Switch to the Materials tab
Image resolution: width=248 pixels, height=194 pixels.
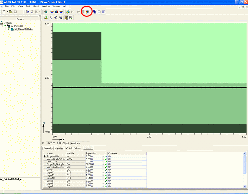tap(59, 148)
